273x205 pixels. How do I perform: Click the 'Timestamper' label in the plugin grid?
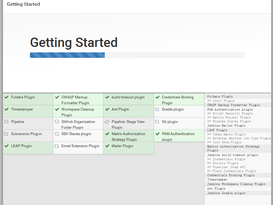coord(22,109)
